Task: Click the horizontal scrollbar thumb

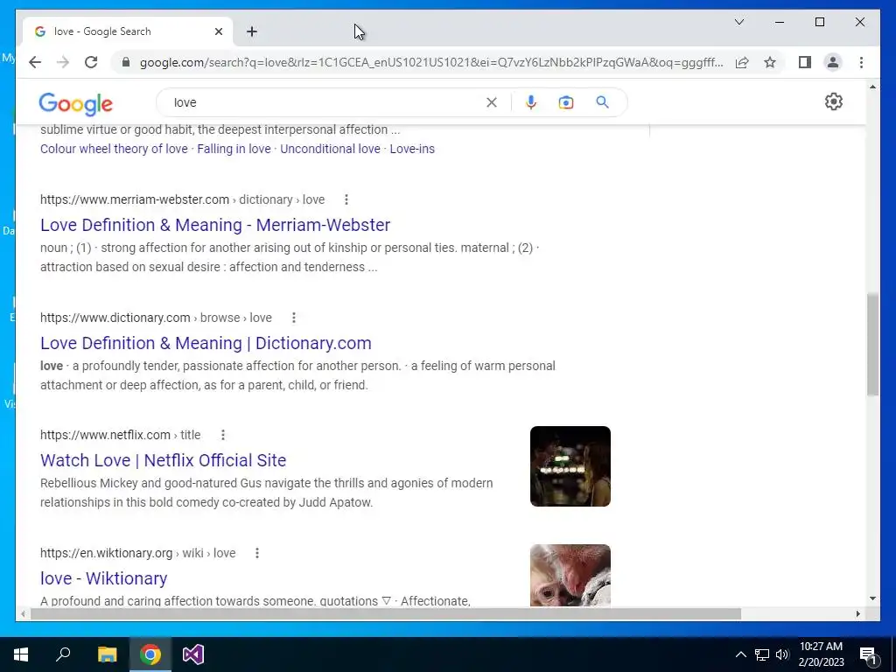Action: coord(386,613)
